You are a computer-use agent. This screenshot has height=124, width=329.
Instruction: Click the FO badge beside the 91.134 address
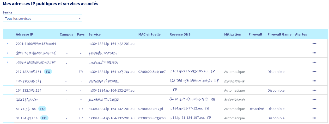pyautogui.click(x=44, y=118)
